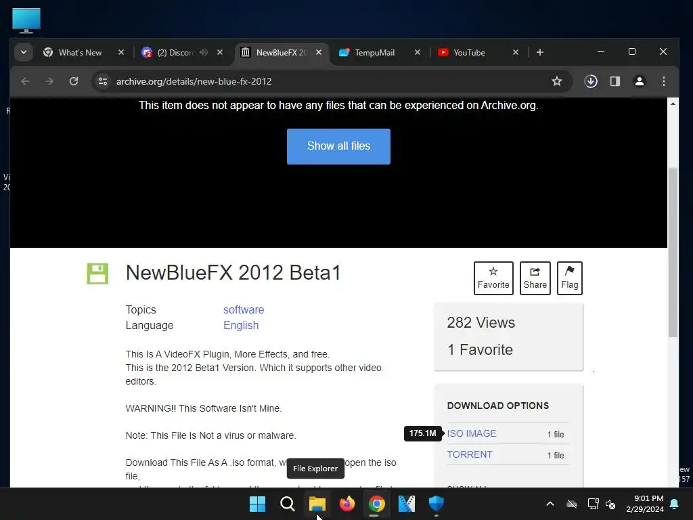Image resolution: width=693 pixels, height=520 pixels.
Task: Open network status tray icon
Action: [x=593, y=504]
